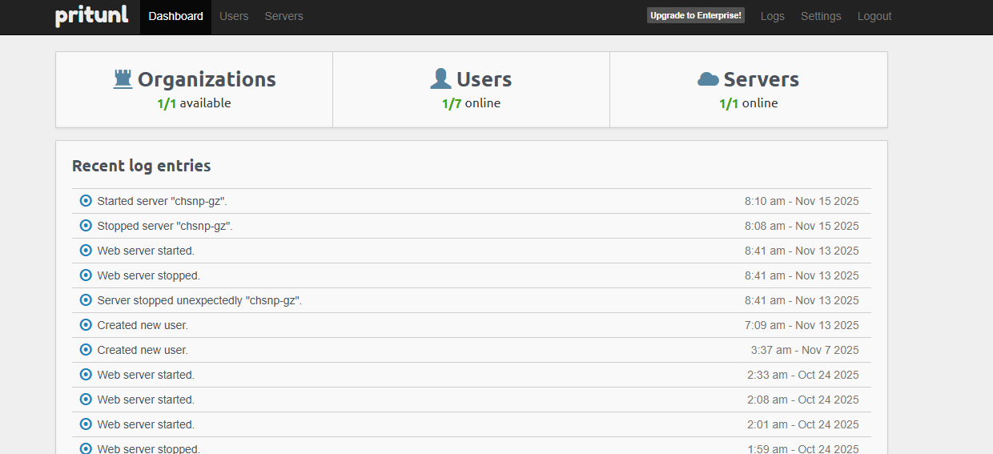993x454 pixels.
Task: Open the Dashboard tab
Action: coord(175,16)
